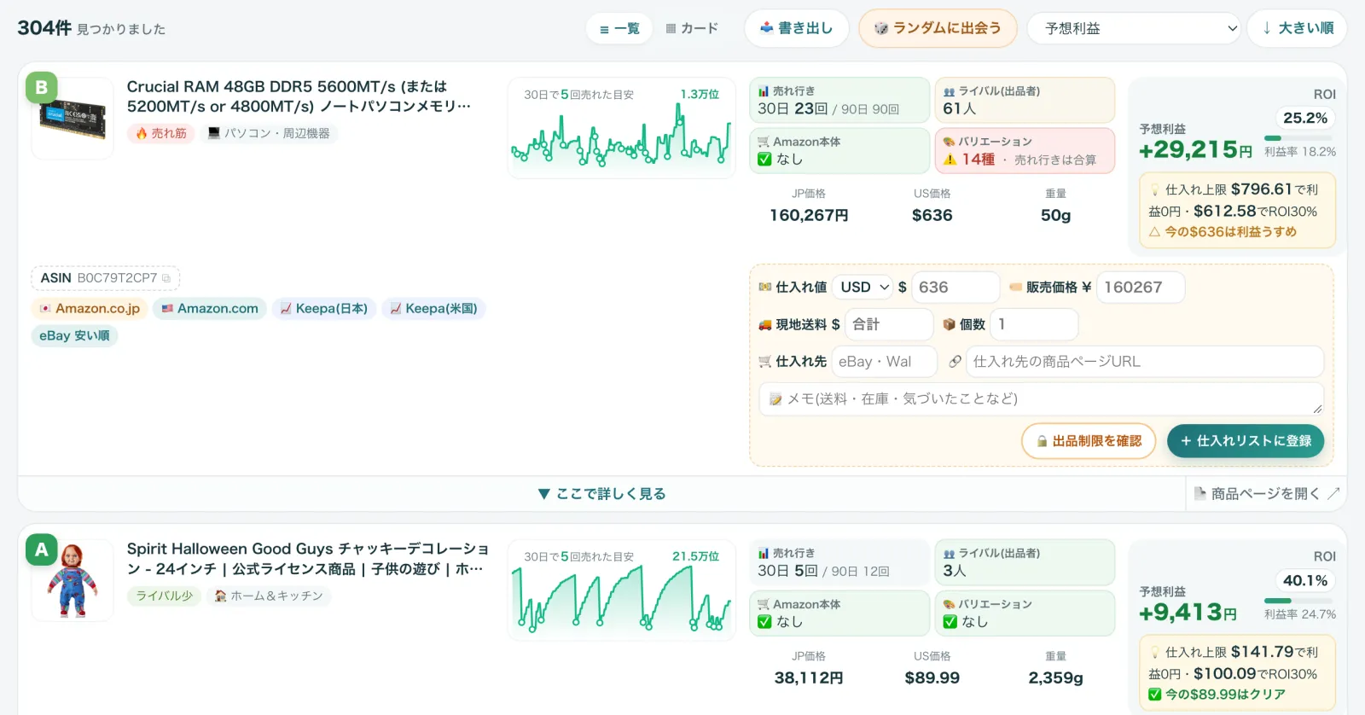
Task: Click the 個数 quantity field
Action: point(1035,324)
